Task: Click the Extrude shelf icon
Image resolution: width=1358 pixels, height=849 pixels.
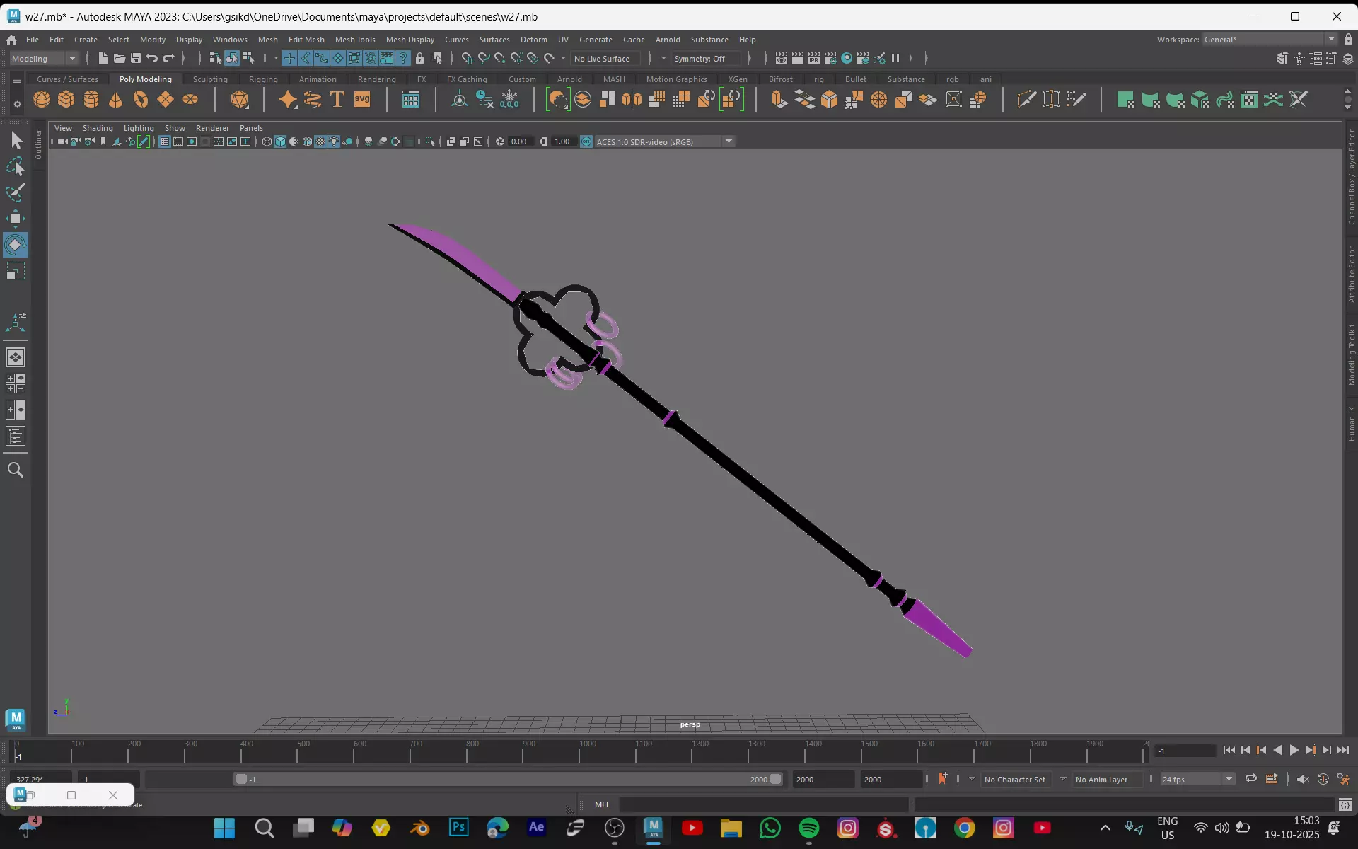Action: click(x=779, y=100)
